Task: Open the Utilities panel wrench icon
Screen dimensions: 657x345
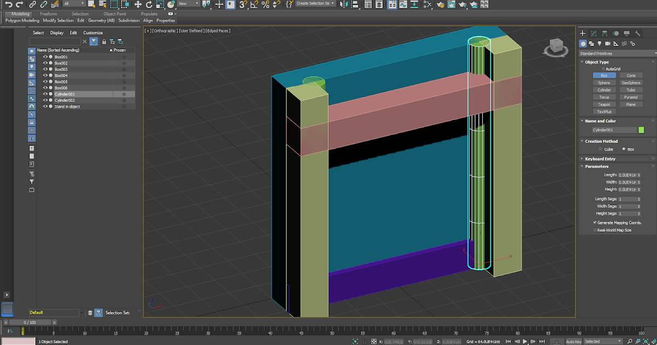Action: 638,33
